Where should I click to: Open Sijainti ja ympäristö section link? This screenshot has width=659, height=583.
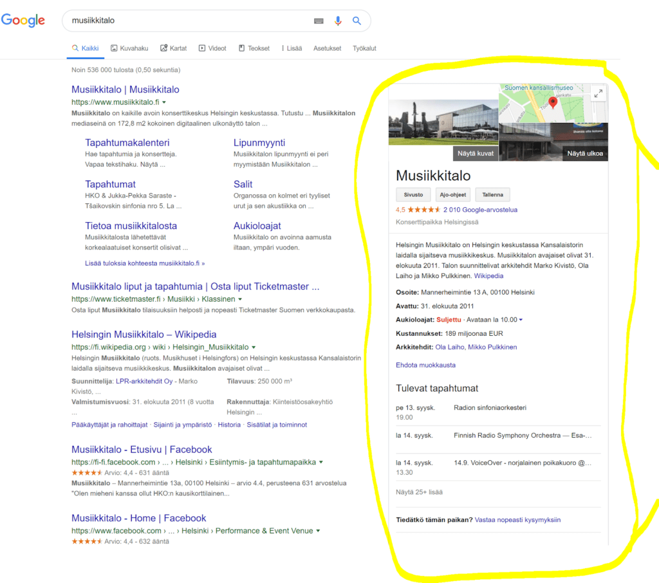tap(182, 425)
